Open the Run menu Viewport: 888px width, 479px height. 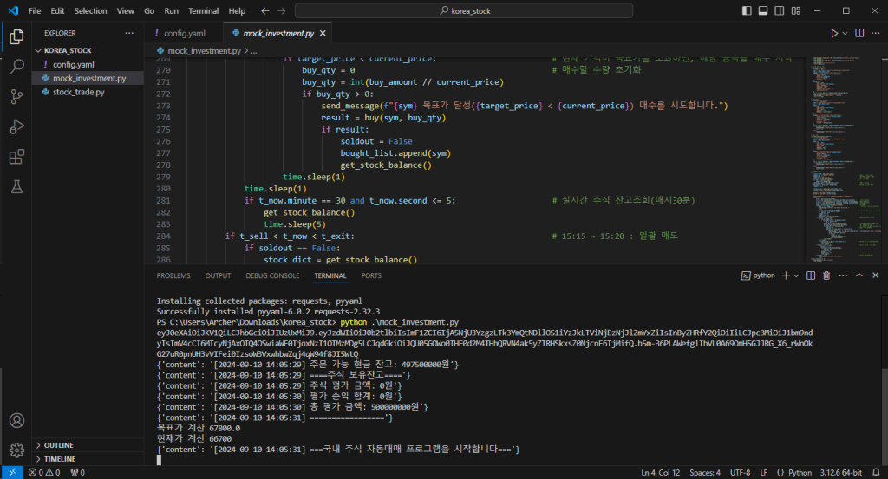(171, 10)
